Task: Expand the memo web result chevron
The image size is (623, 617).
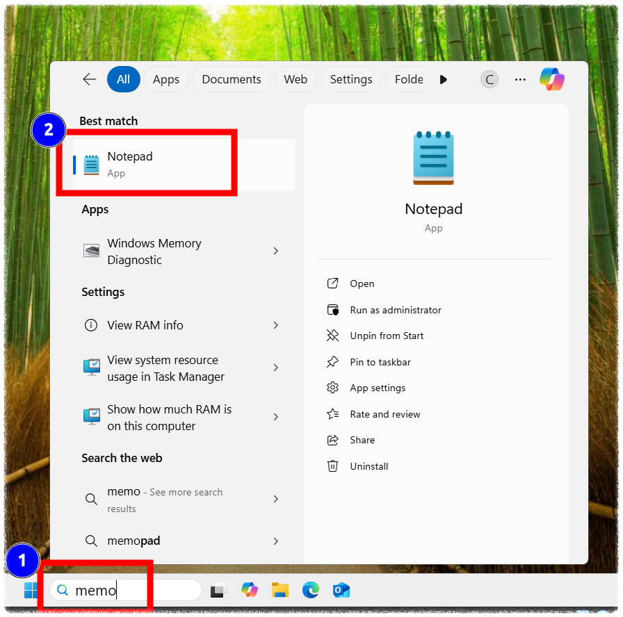Action: click(x=276, y=499)
